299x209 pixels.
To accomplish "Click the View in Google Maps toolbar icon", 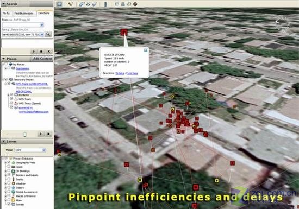I will pyautogui.click(x=129, y=4).
